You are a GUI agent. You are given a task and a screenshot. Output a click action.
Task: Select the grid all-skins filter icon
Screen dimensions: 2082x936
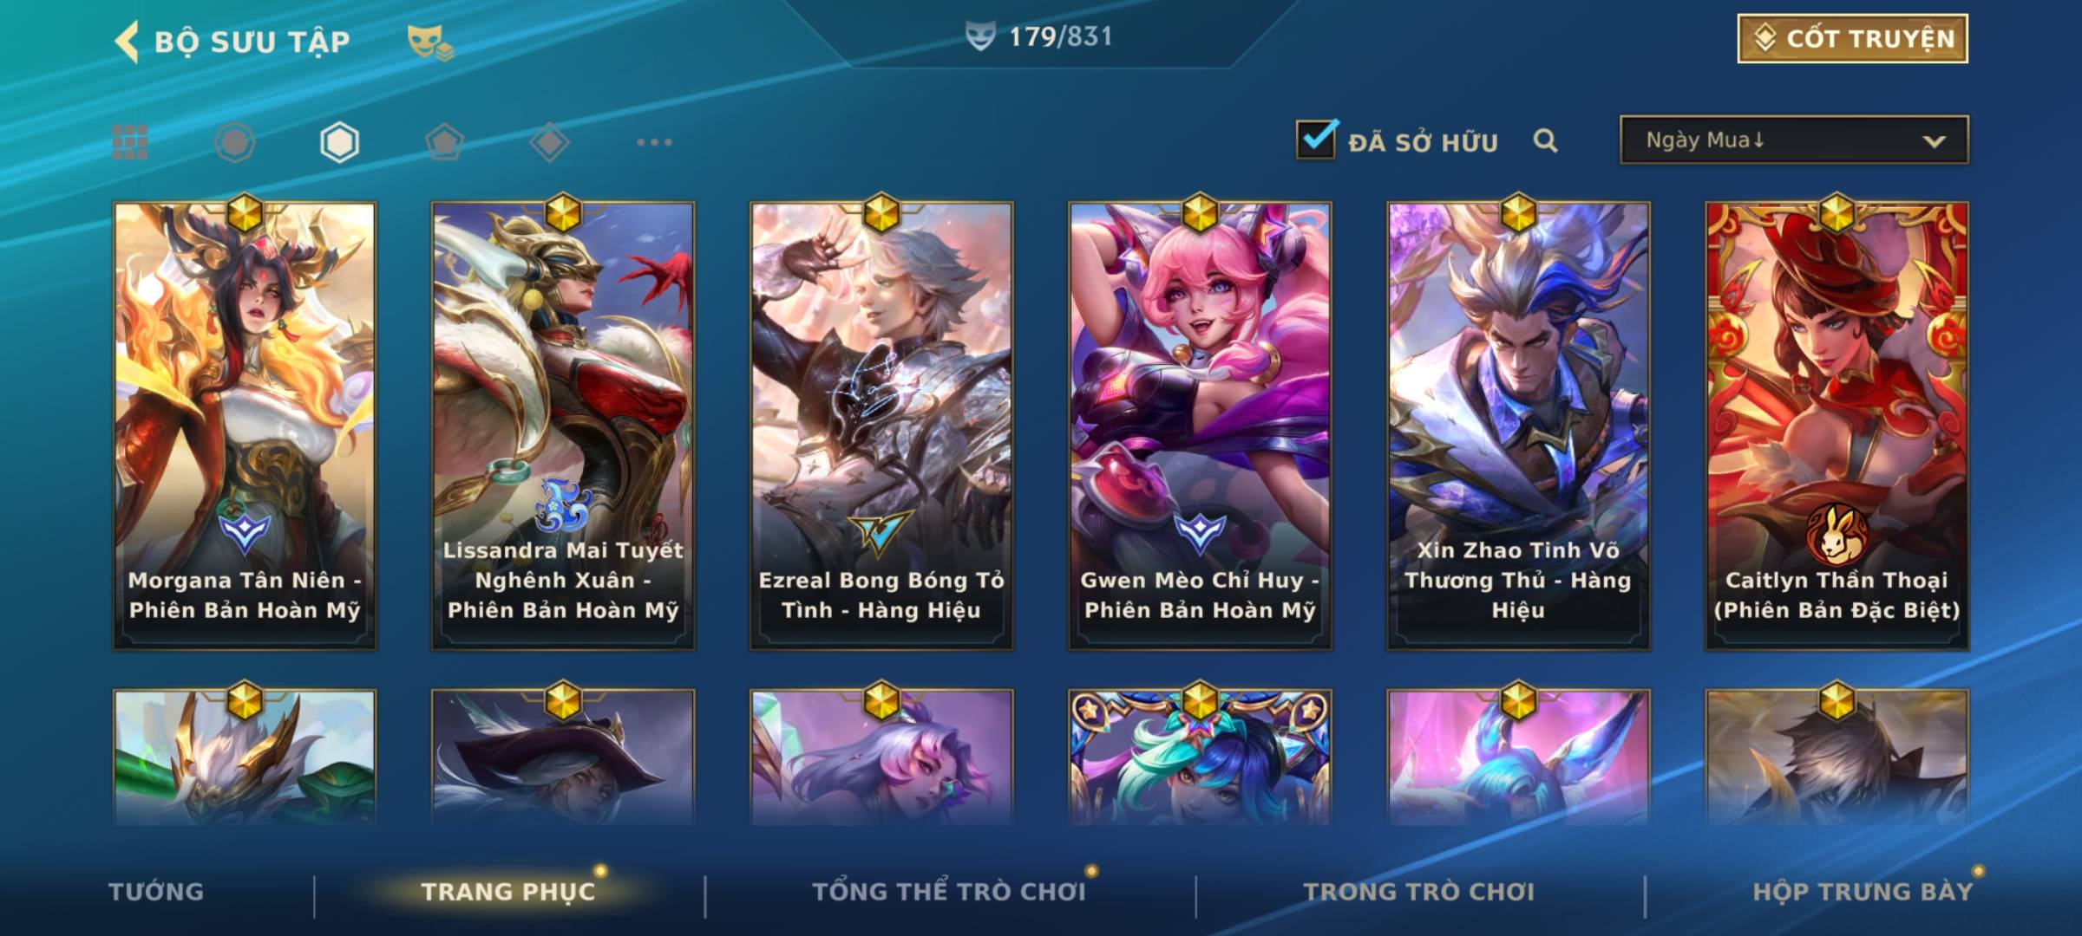click(x=130, y=142)
